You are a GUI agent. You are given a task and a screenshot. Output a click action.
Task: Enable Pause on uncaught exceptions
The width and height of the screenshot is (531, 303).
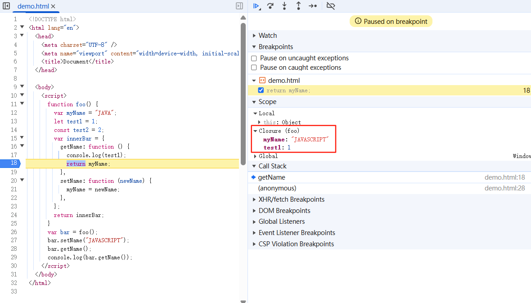click(254, 58)
